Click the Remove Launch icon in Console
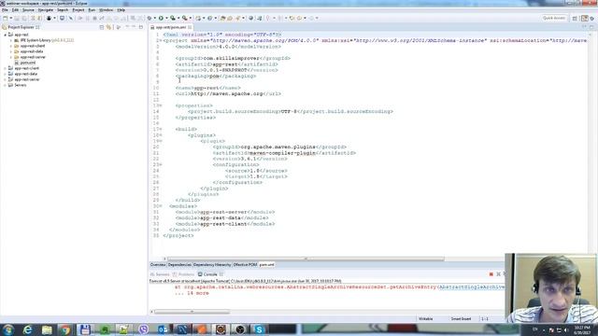Screen dimensions: 598x336 coord(498,274)
